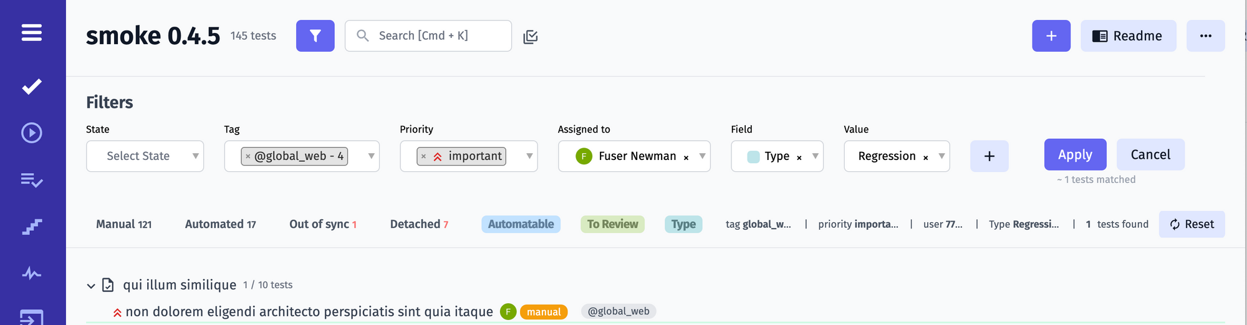Click the plus button to add new
Screen dimensions: 1247x325
1051,35
